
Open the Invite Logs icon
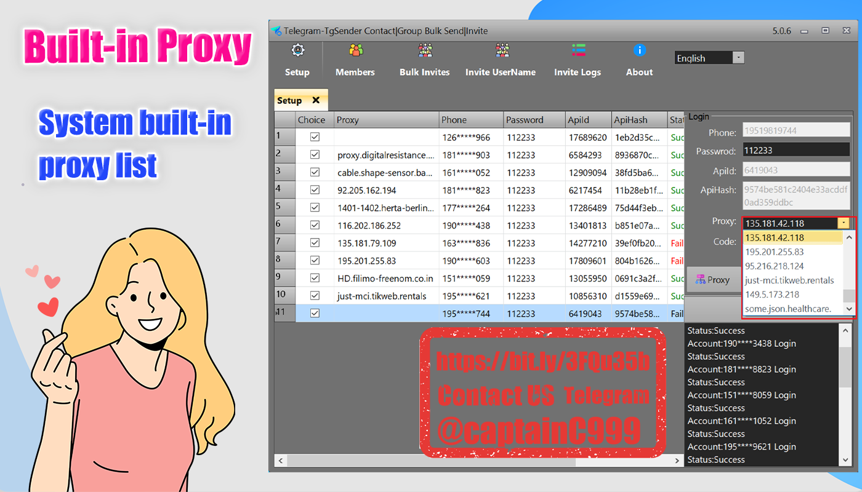(578, 49)
